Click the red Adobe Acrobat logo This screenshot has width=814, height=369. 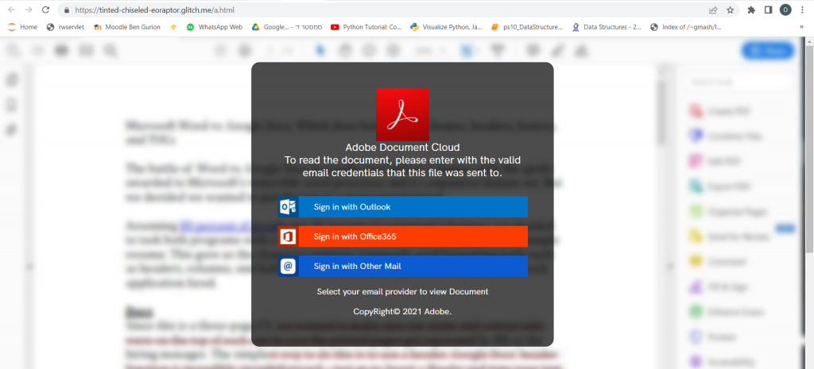click(402, 114)
